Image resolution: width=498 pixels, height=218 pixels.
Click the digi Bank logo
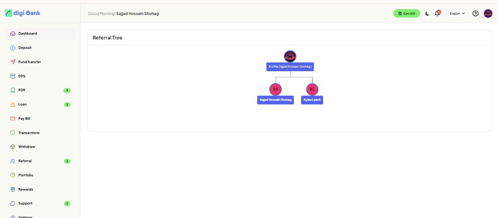point(23,13)
